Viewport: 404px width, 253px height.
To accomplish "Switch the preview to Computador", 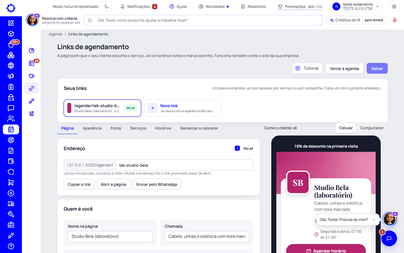I will [372, 128].
